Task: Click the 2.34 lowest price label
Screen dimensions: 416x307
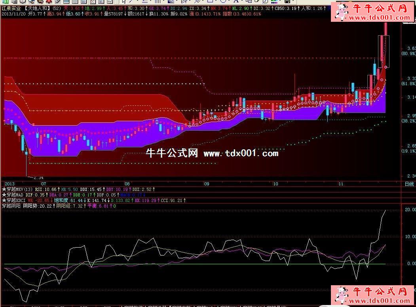Action: (39, 178)
